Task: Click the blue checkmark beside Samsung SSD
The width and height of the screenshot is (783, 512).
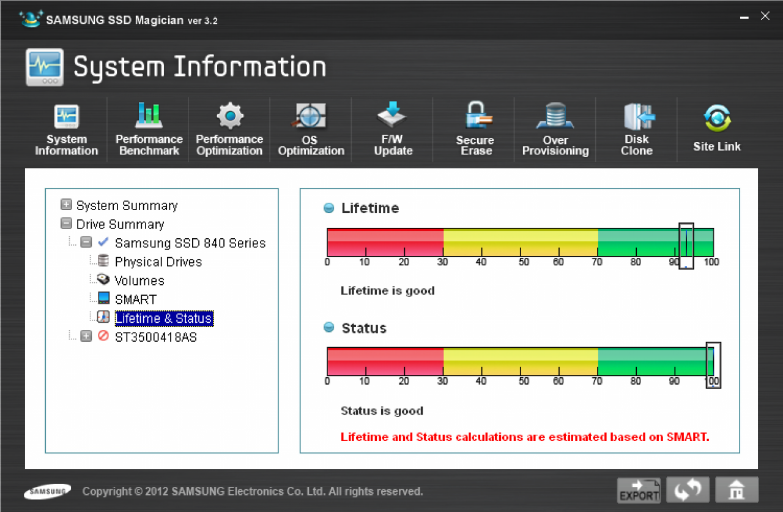Action: 103,243
